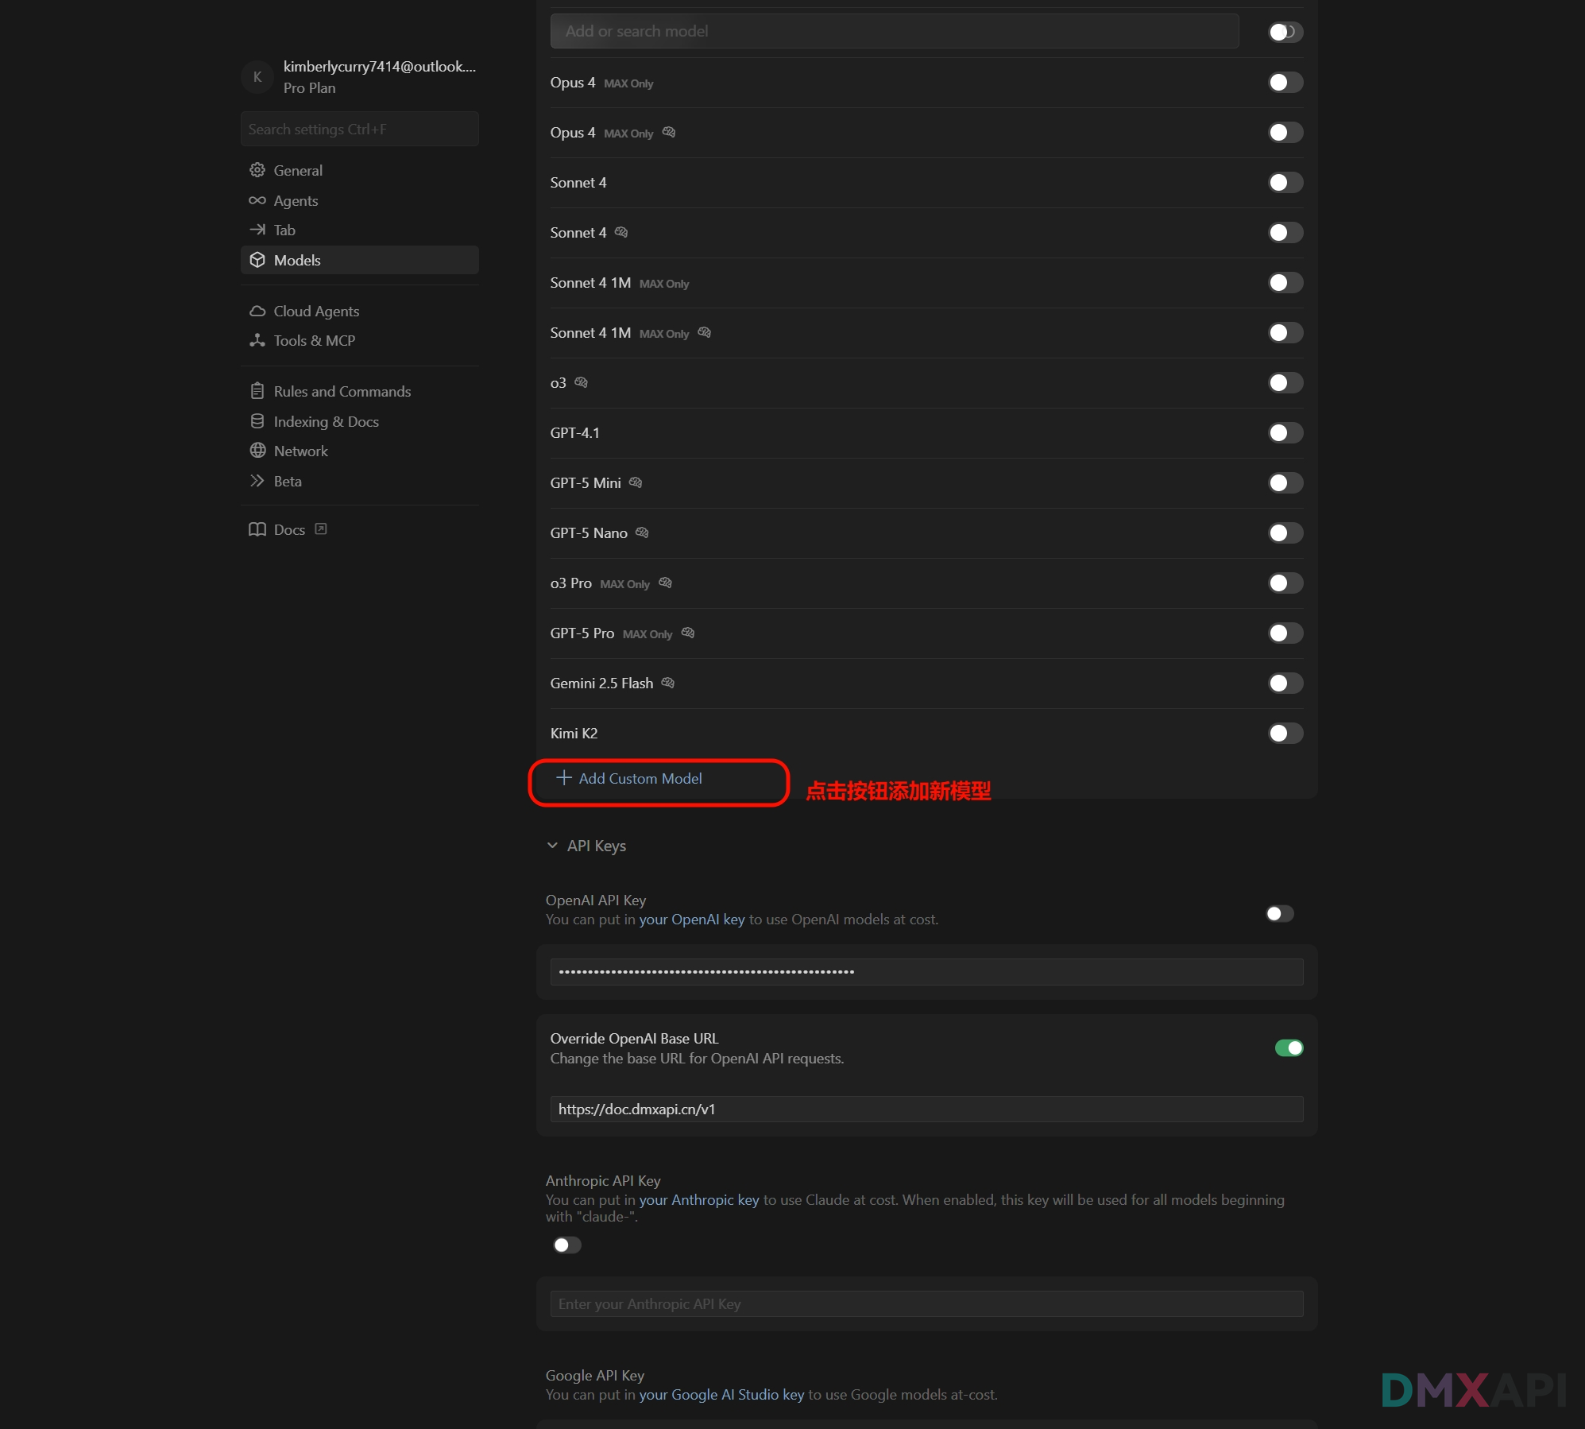Disable the Override OpenAI Base URL toggle
The image size is (1585, 1429).
click(1288, 1048)
